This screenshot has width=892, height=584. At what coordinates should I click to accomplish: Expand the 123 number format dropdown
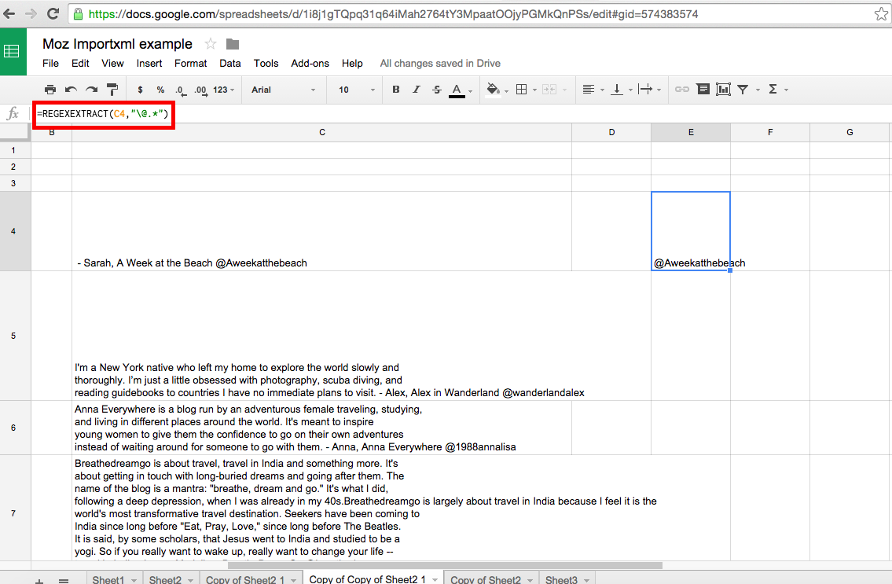224,90
